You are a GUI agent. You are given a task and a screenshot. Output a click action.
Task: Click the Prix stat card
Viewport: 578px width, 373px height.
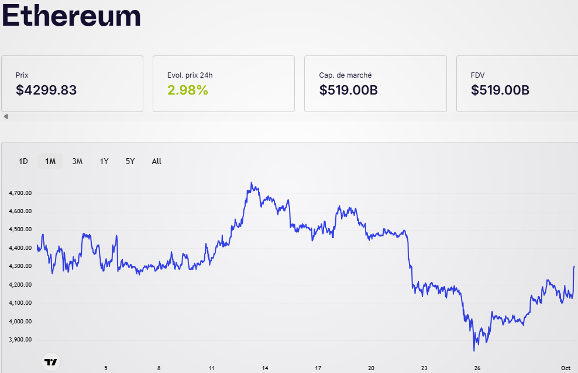(72, 83)
